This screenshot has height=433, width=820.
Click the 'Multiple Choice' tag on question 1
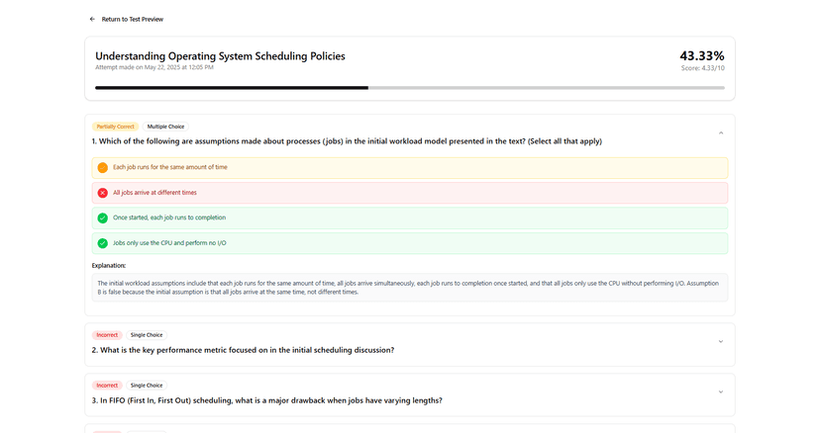(165, 127)
